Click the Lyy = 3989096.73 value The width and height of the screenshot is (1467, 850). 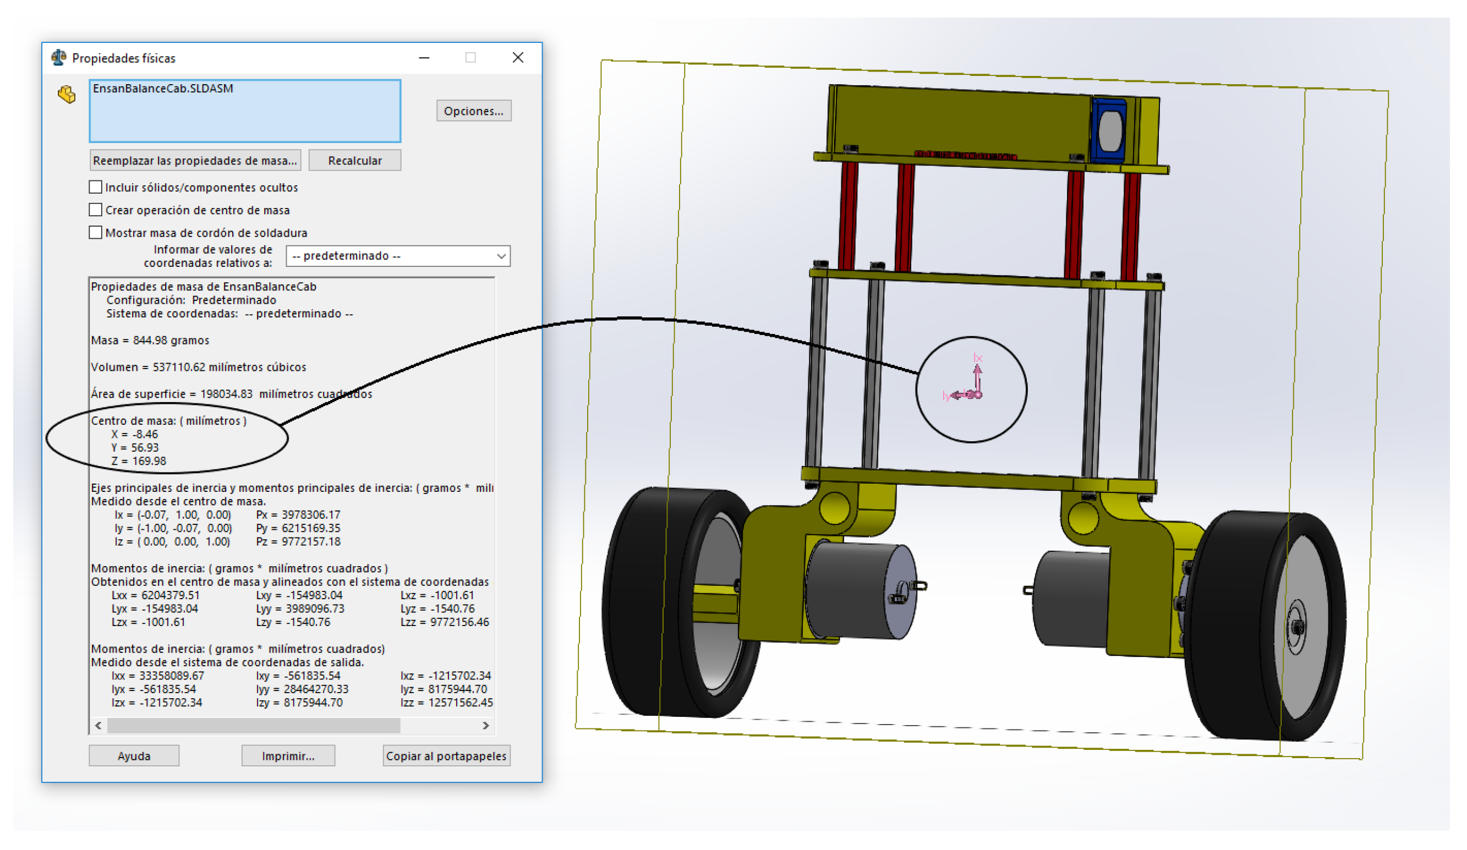[x=300, y=608]
